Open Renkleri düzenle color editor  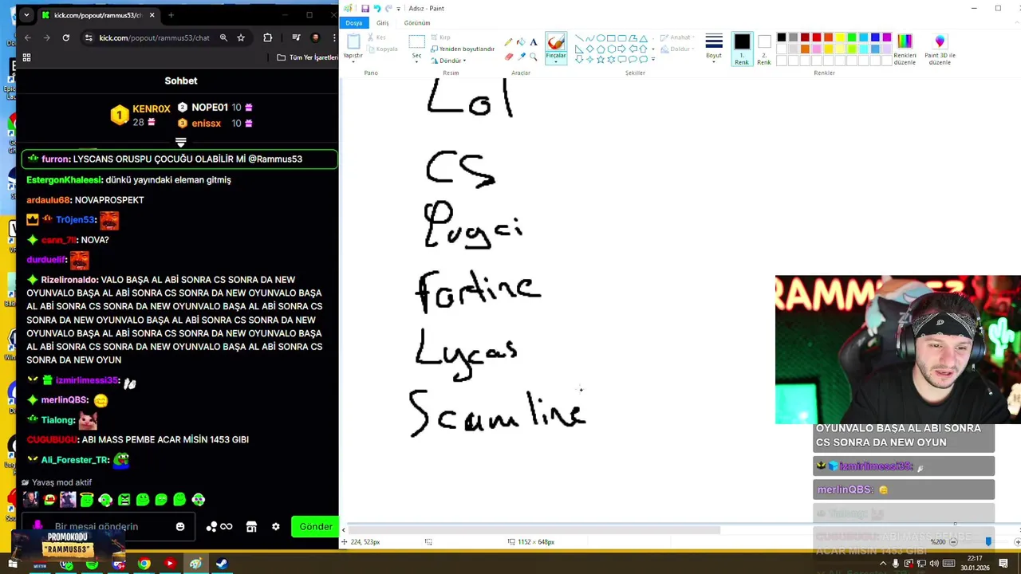[905, 49]
